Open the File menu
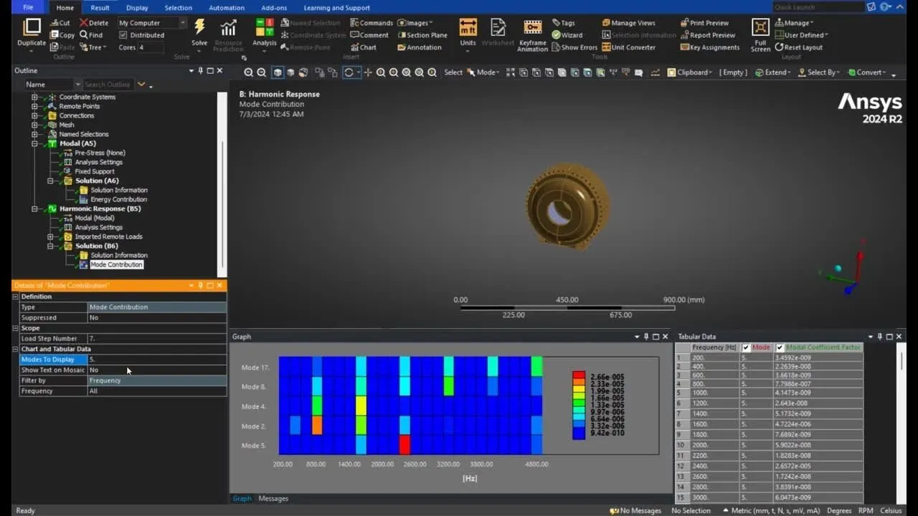Viewport: 918px width, 516px height. coord(28,8)
